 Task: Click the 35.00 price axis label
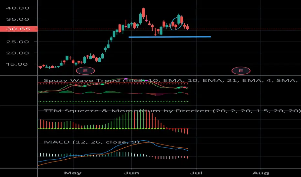(18, 19)
